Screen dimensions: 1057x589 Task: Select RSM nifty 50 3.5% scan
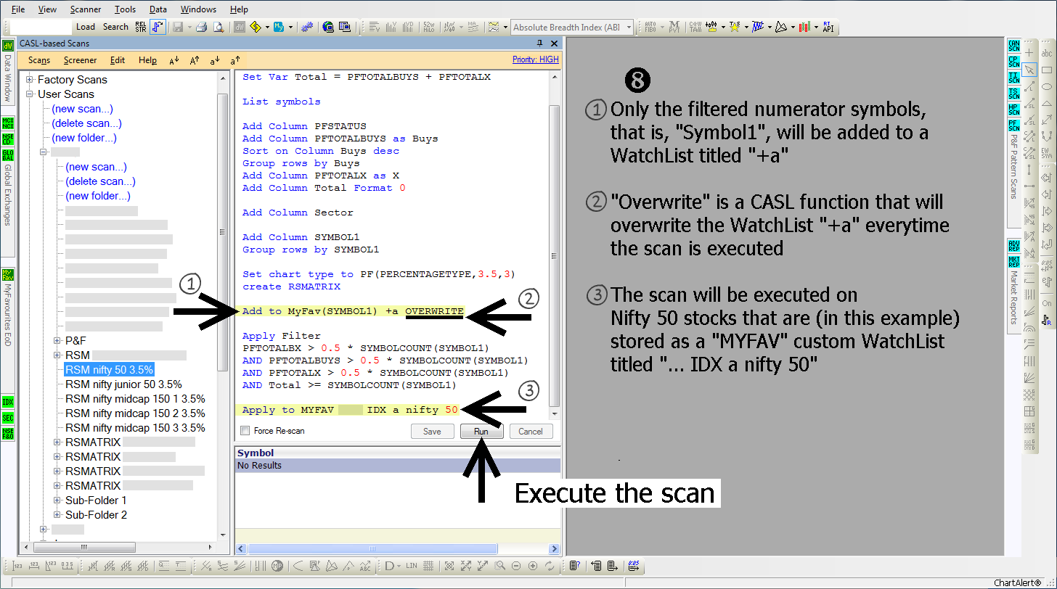coord(109,370)
